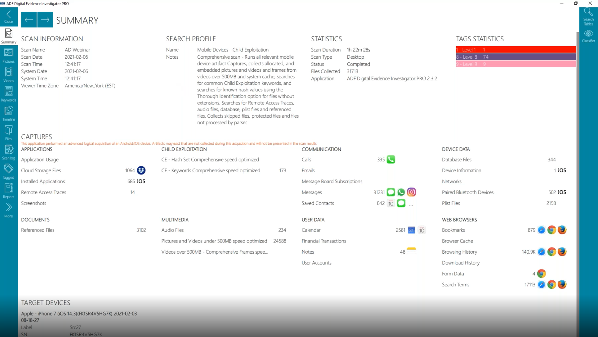
Task: Open the Videos sidebar view
Action: pyautogui.click(x=9, y=75)
